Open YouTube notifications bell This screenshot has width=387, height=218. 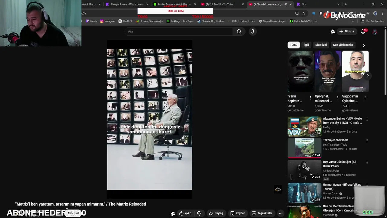364,31
